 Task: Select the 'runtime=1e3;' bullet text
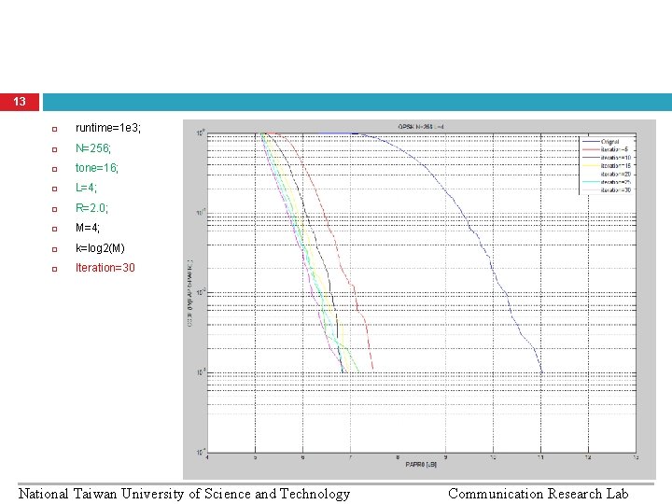[x=108, y=128]
